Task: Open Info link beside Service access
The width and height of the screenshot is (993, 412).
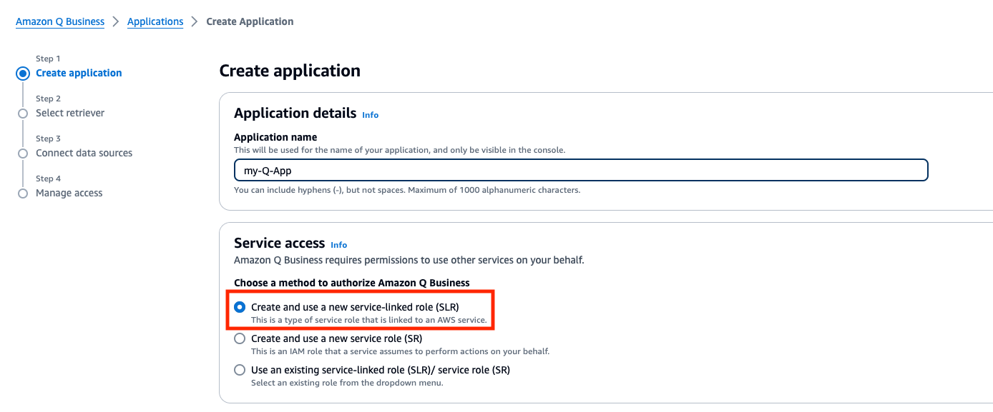Action: (x=338, y=245)
